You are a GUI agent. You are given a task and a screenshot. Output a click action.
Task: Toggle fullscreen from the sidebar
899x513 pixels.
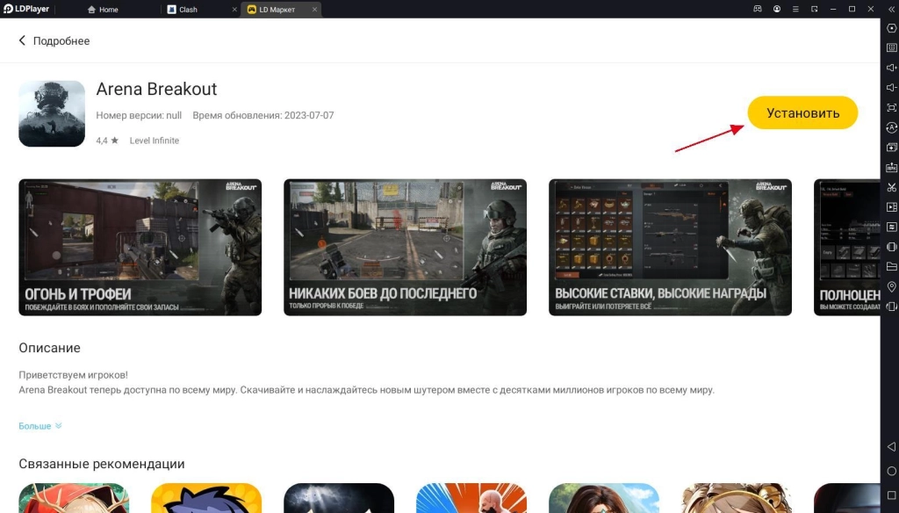click(891, 107)
